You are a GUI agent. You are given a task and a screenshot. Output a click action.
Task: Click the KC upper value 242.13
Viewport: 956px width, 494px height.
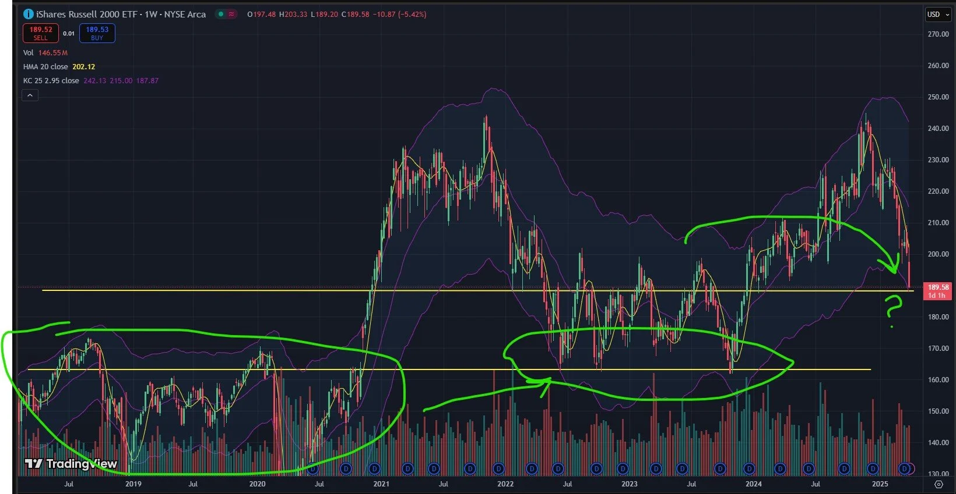(x=94, y=81)
